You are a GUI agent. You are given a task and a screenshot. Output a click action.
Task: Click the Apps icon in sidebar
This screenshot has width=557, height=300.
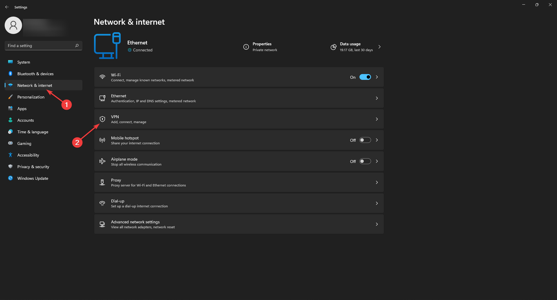click(x=10, y=108)
